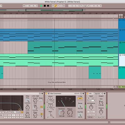125x125 pixels.
Task: Select the small turquoise clip with arrow markers
Action: (95, 72)
